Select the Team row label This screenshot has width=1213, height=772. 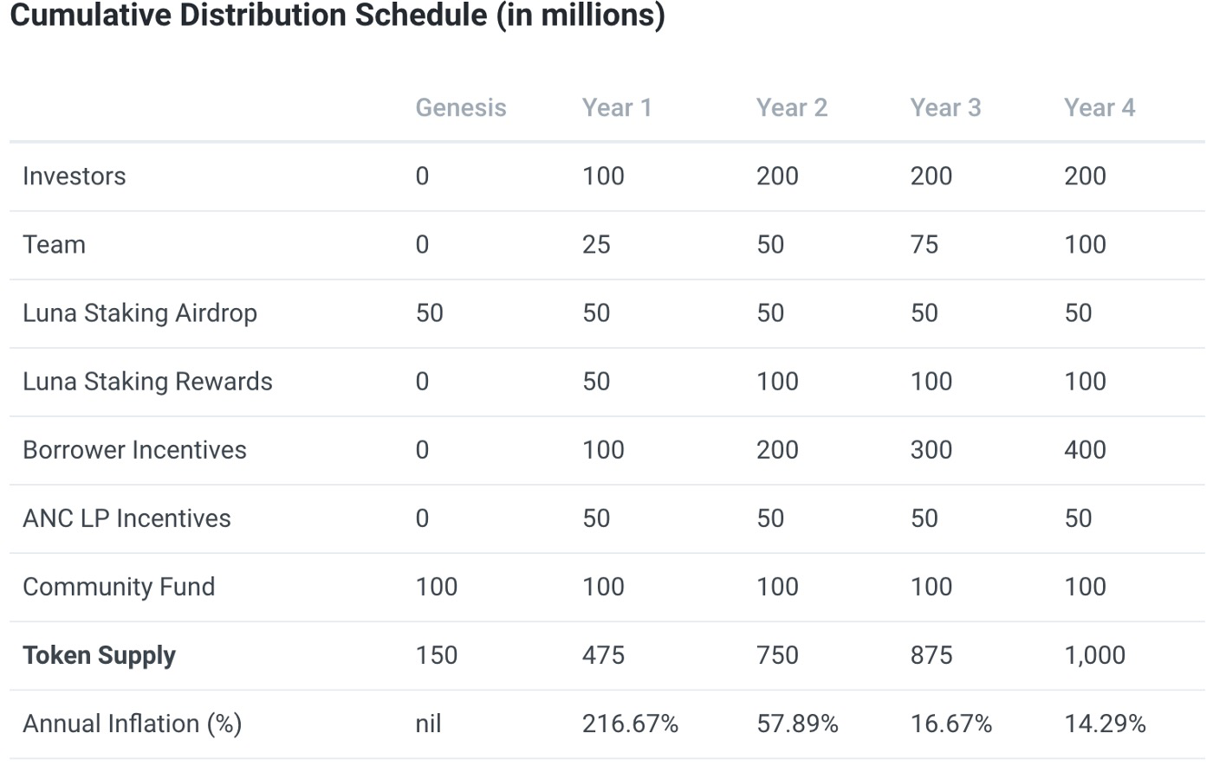(54, 244)
